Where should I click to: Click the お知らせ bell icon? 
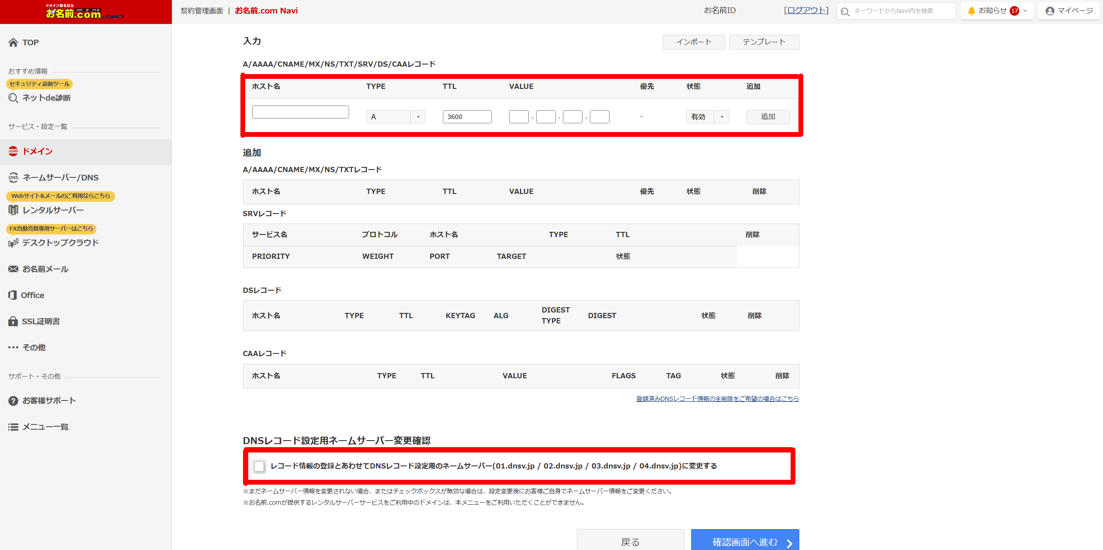click(971, 11)
